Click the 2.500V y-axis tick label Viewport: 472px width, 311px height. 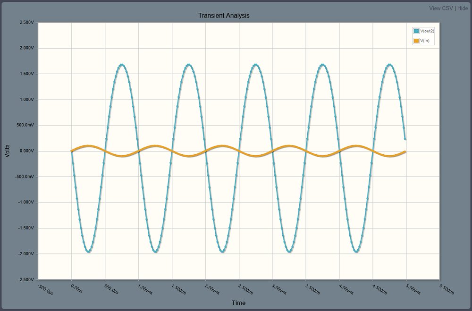[26, 22]
